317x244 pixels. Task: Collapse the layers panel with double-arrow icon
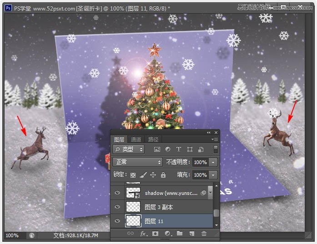pos(208,133)
